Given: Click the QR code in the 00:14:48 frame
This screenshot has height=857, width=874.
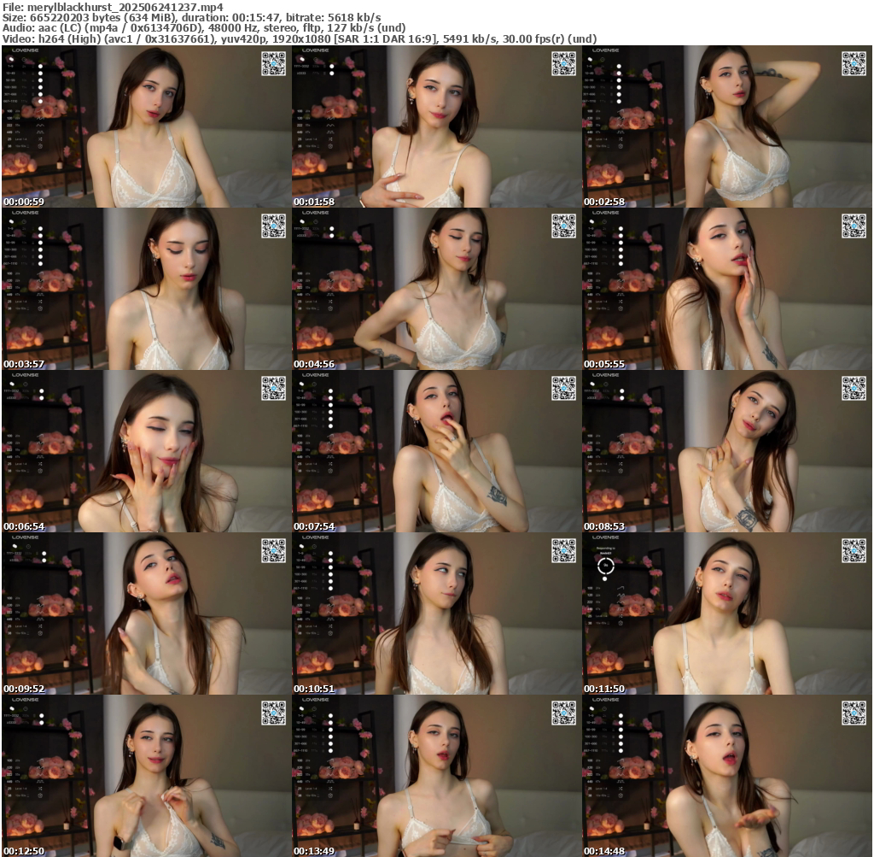Looking at the screenshot, I should click(854, 713).
